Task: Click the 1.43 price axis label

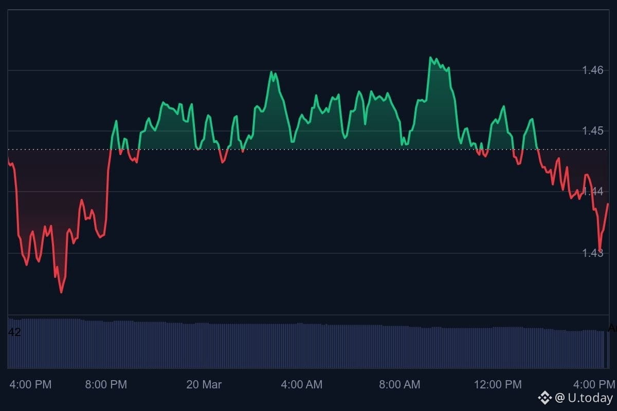Action: 592,253
